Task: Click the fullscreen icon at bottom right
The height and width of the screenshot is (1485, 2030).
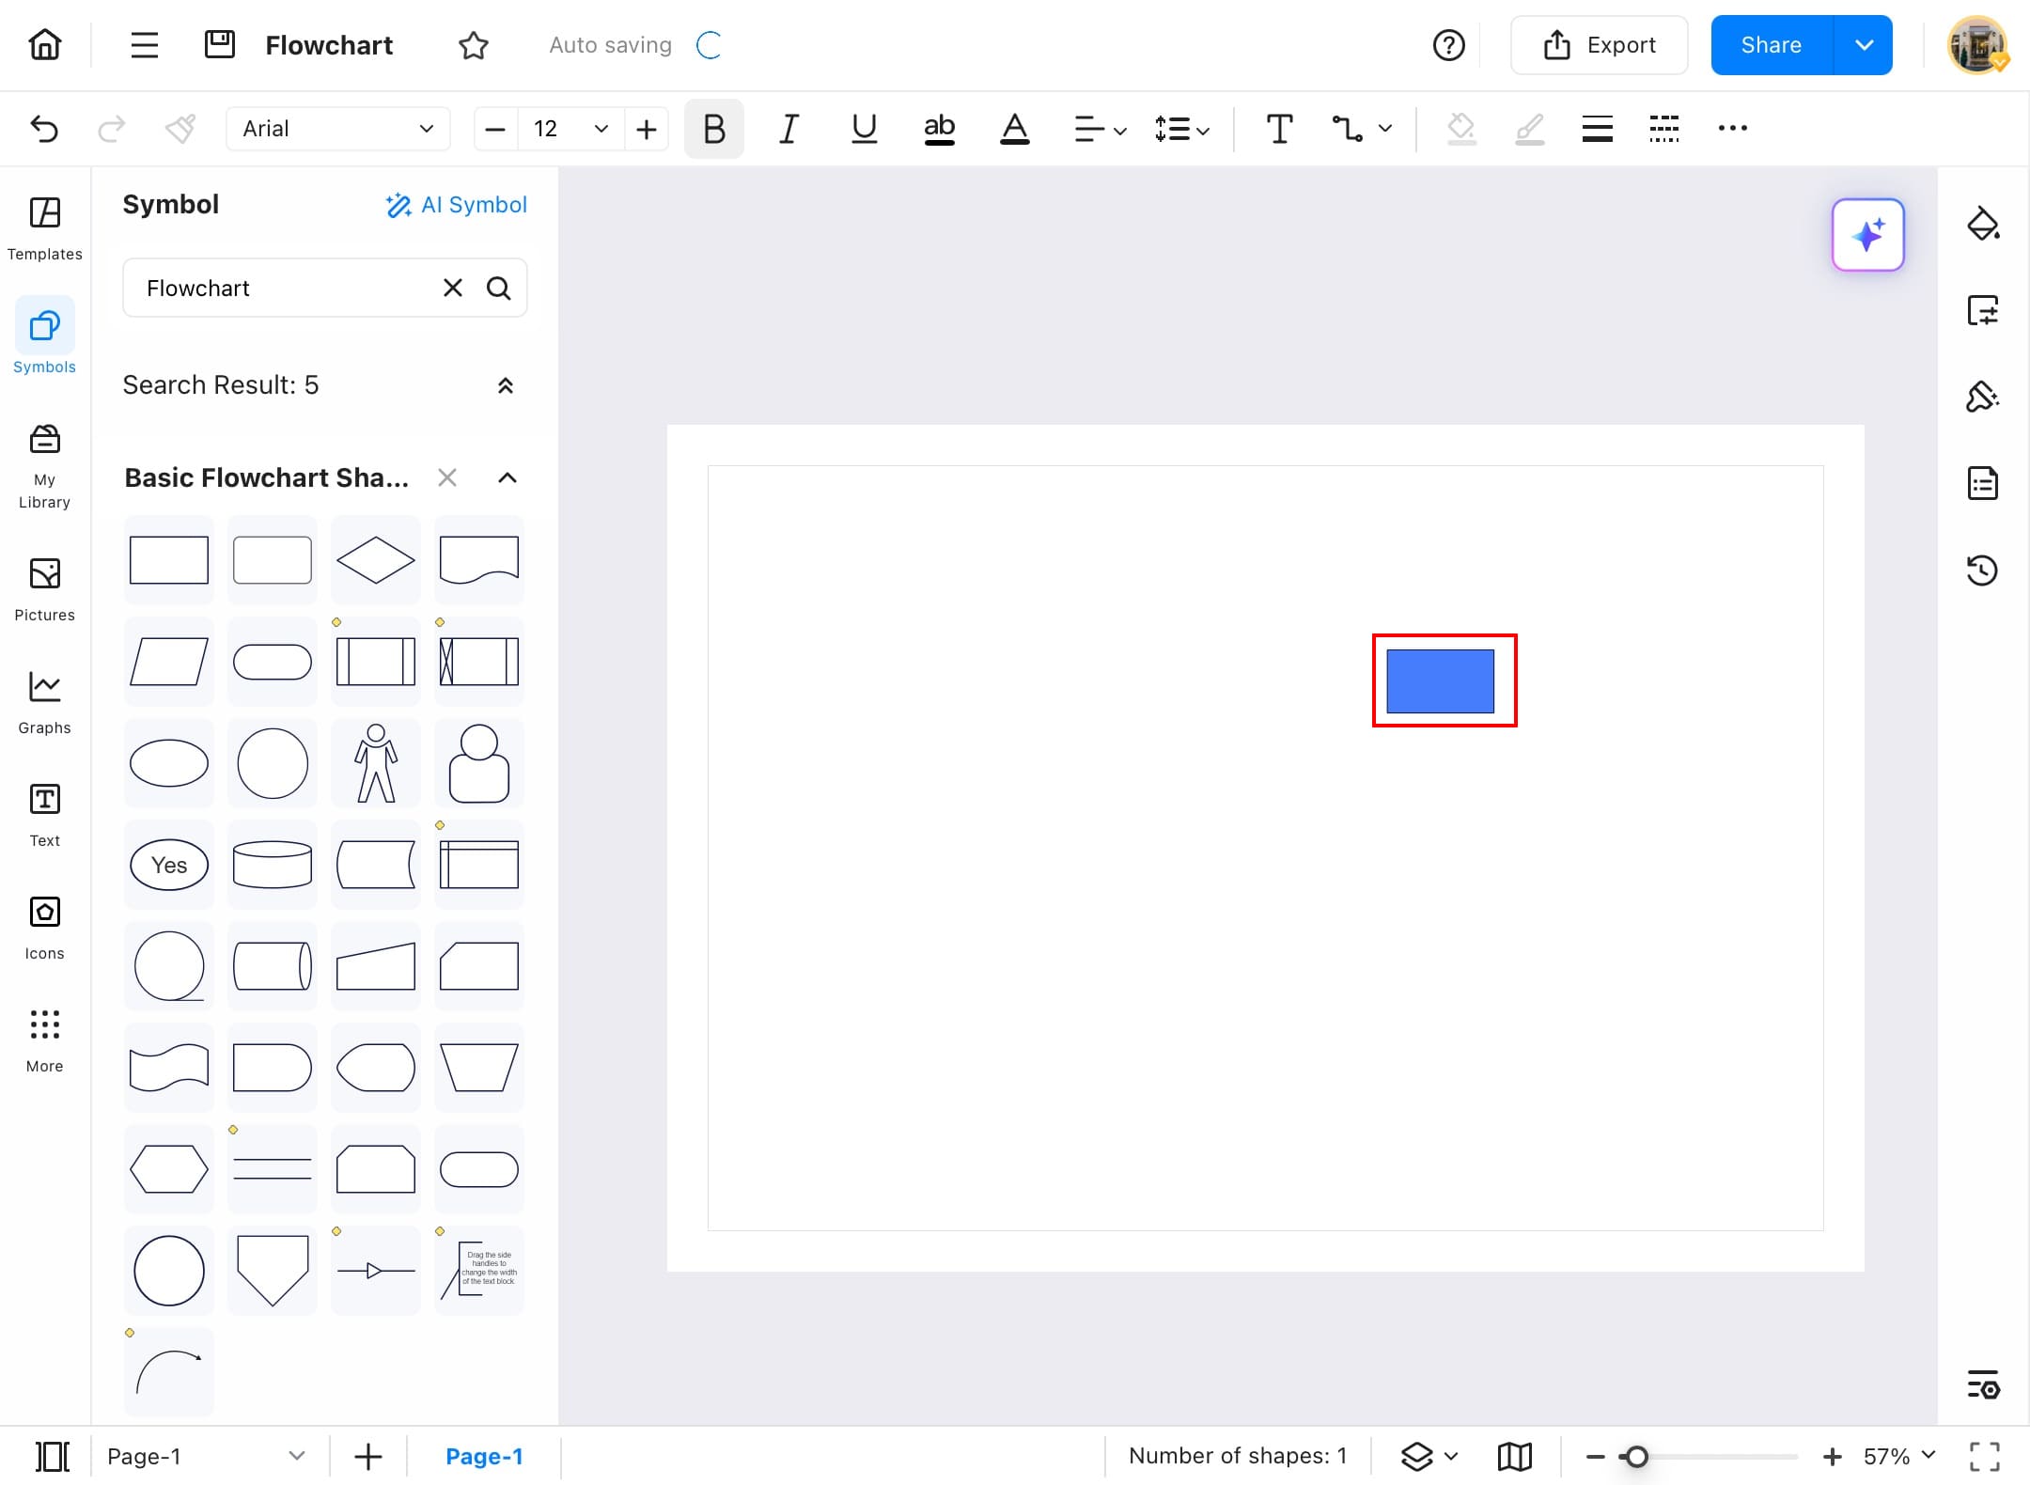Action: click(x=1984, y=1456)
